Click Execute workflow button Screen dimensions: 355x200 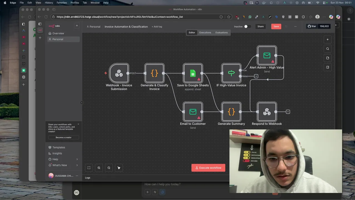point(208,168)
